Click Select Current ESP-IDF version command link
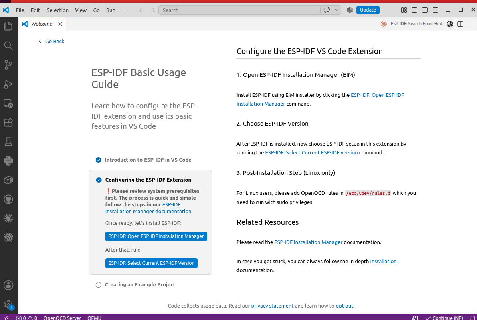The image size is (477, 320). [x=311, y=153]
